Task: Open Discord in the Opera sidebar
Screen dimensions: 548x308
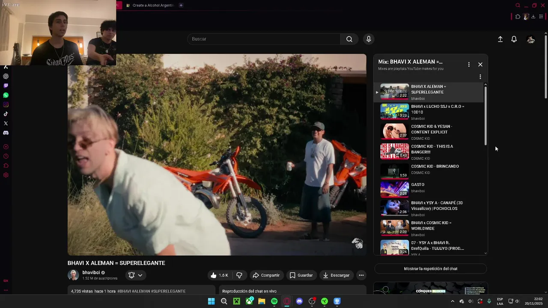Action: pyautogui.click(x=6, y=133)
